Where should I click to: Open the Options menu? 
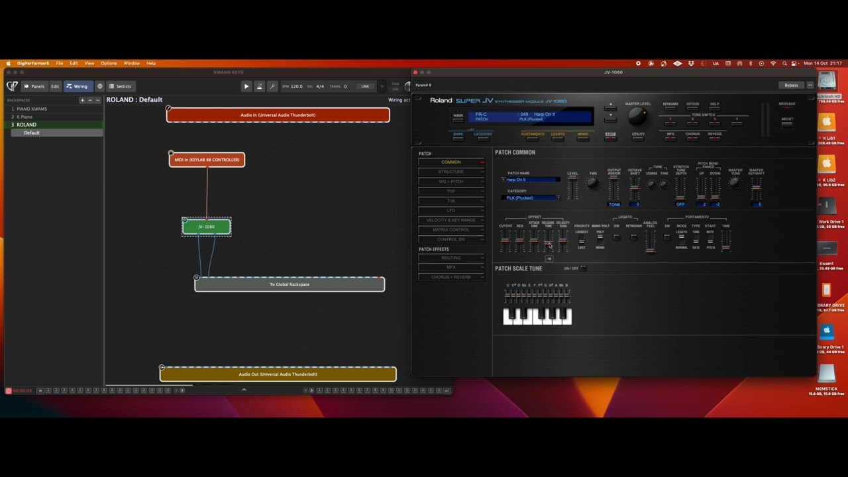(x=109, y=64)
